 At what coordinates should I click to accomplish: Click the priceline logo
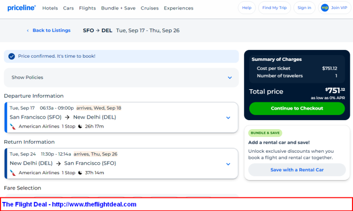pos(22,8)
